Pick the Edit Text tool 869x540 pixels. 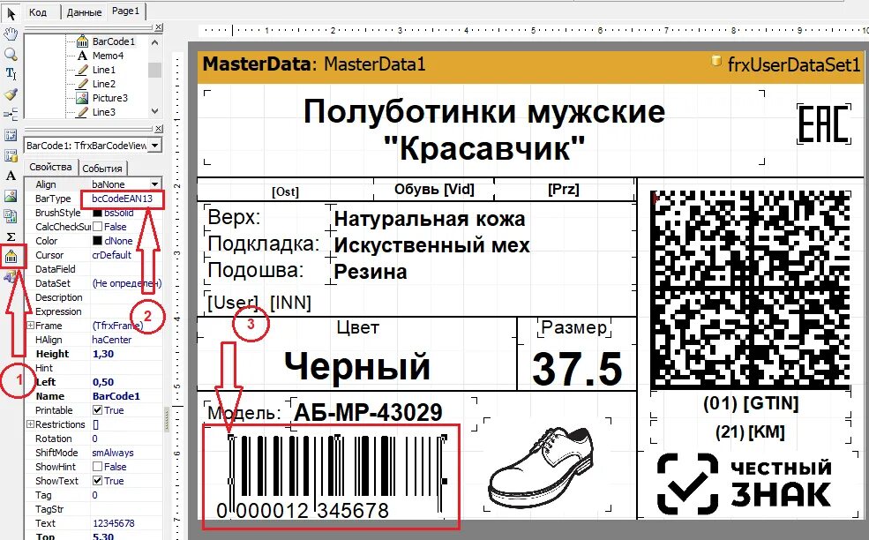[11, 73]
